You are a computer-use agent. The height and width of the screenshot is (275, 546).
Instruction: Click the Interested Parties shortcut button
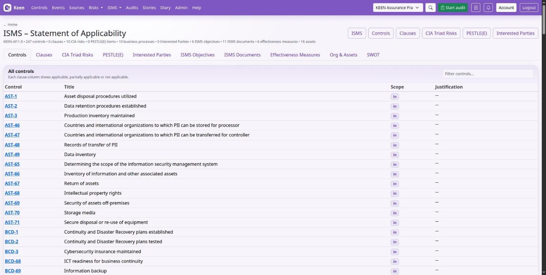tap(515, 33)
